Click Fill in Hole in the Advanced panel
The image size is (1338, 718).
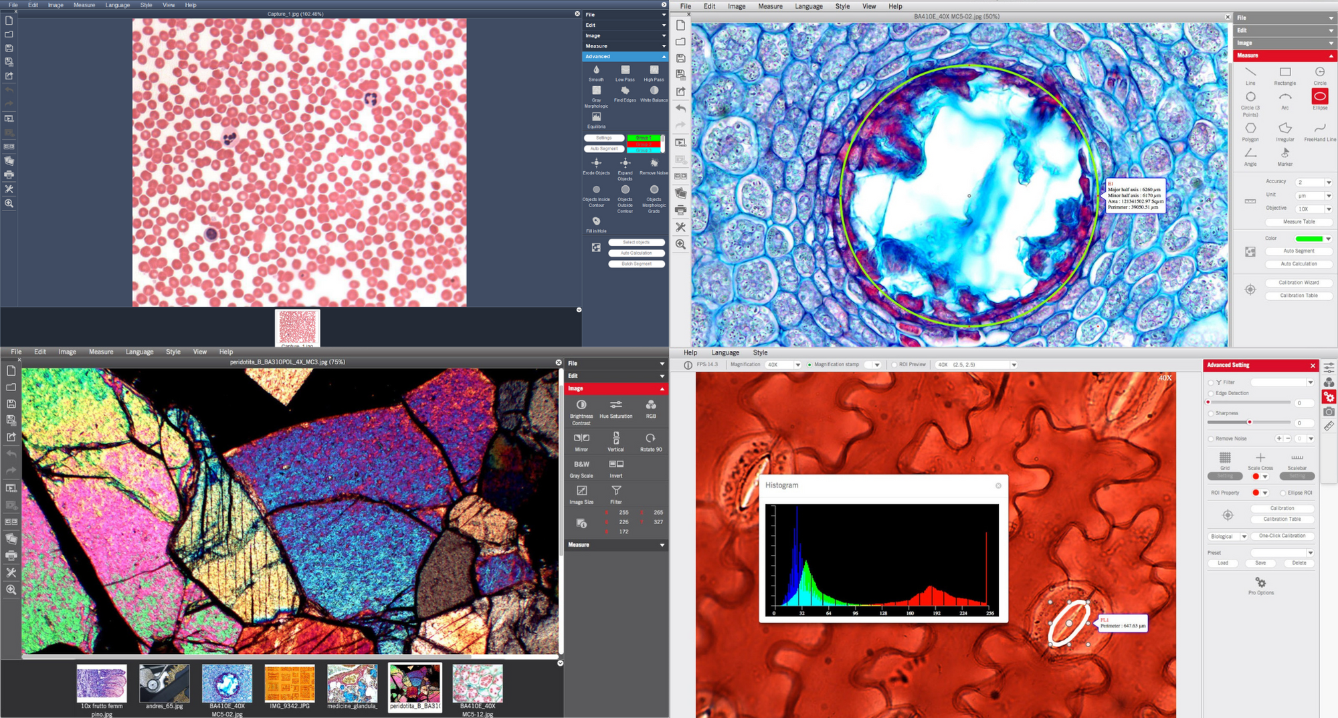point(596,223)
